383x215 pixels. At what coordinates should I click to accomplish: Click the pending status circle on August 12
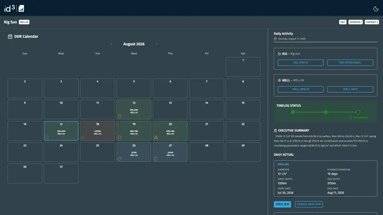point(119,116)
